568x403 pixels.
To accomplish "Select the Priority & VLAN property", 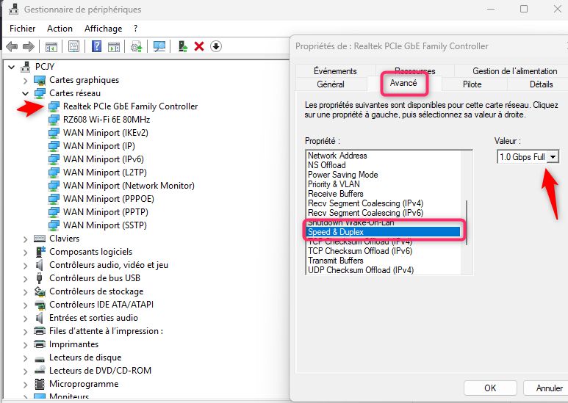I will point(334,184).
